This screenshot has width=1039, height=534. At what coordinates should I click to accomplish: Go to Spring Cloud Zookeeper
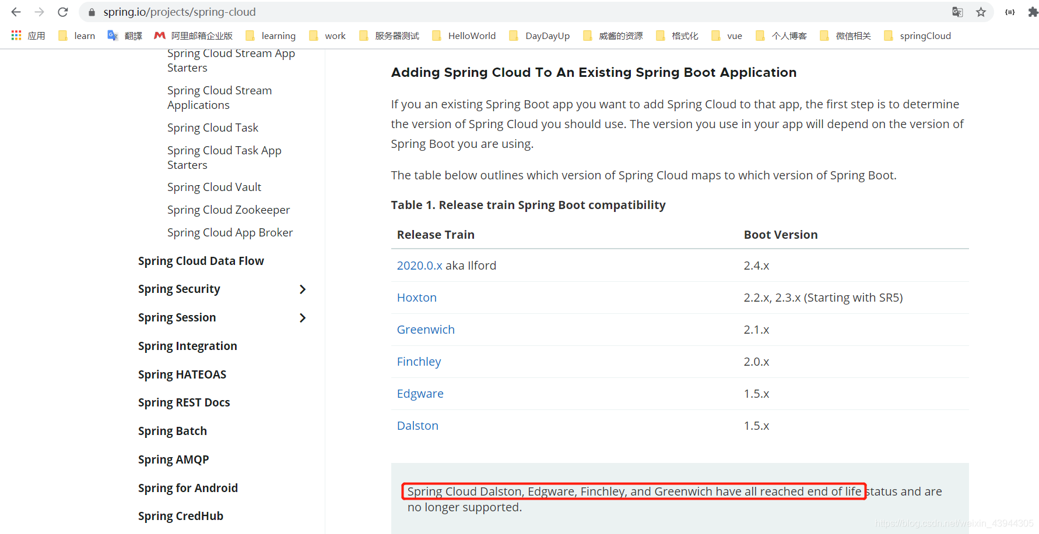click(229, 210)
